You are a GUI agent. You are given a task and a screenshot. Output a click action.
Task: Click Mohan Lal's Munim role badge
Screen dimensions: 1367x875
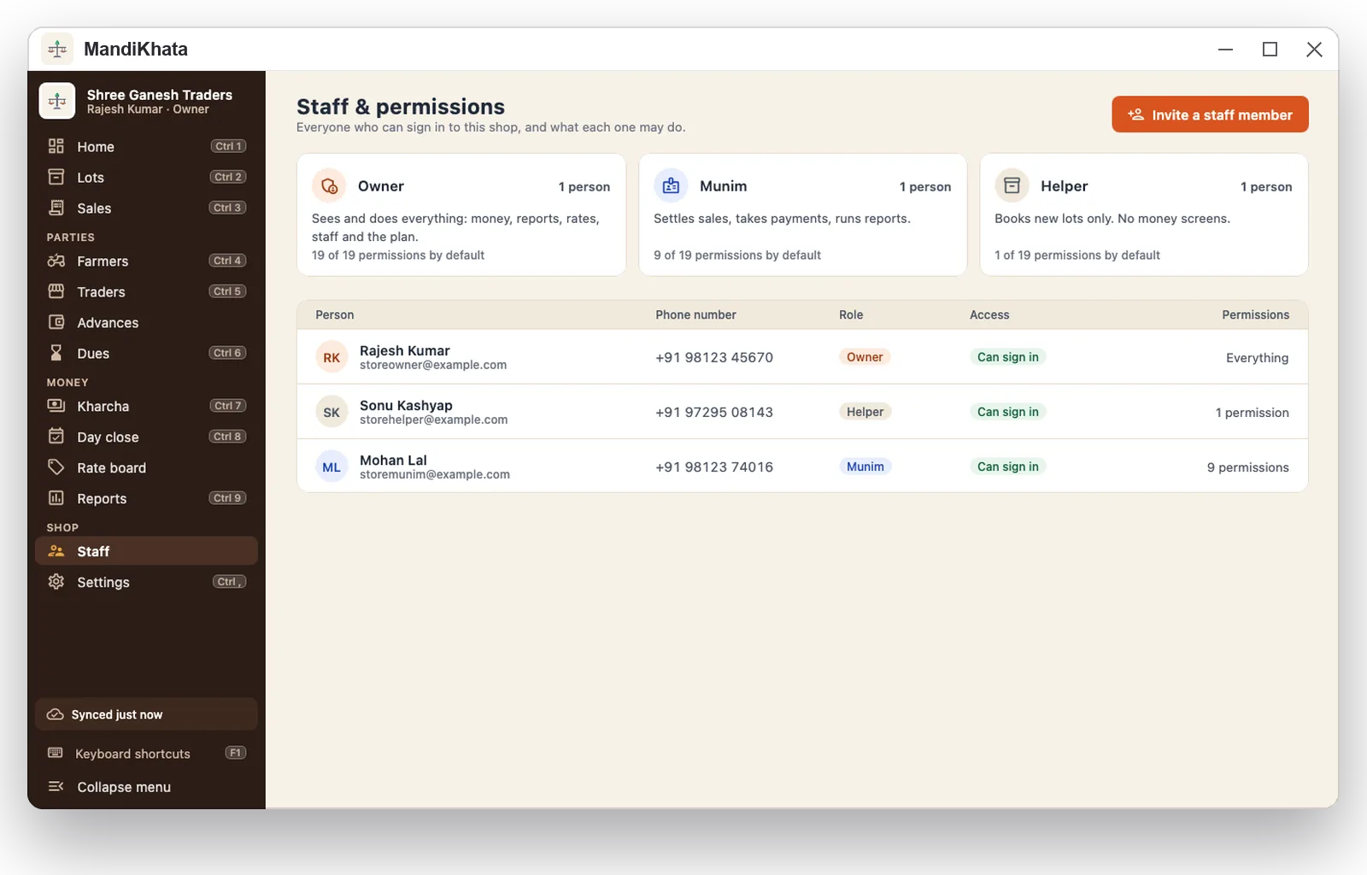pos(865,467)
